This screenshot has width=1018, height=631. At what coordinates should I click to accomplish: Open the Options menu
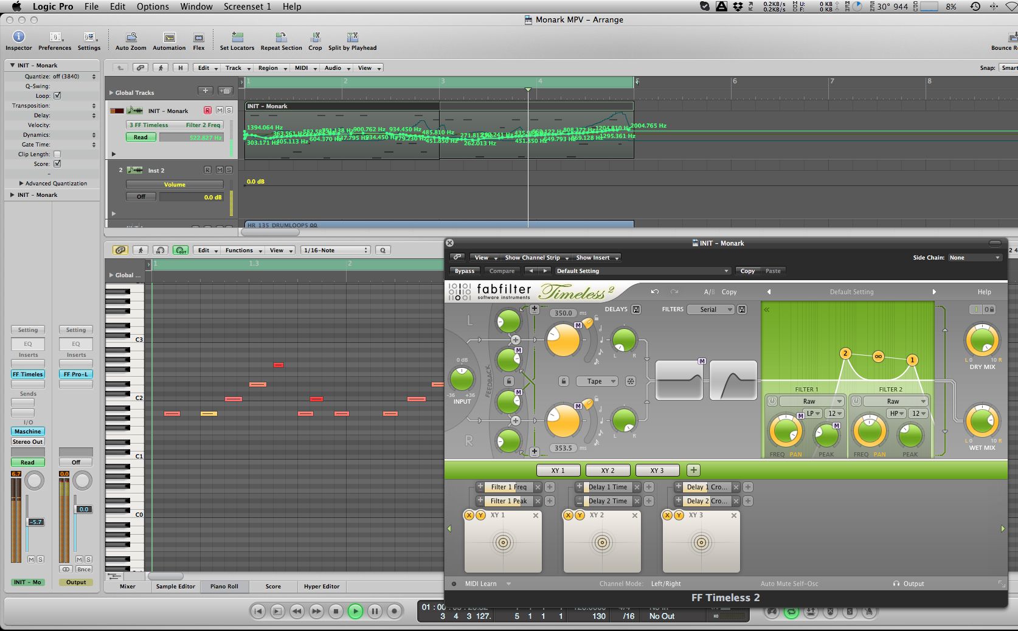click(153, 6)
